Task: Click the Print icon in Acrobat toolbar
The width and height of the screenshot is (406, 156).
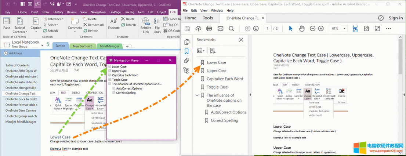Action: 209,29
